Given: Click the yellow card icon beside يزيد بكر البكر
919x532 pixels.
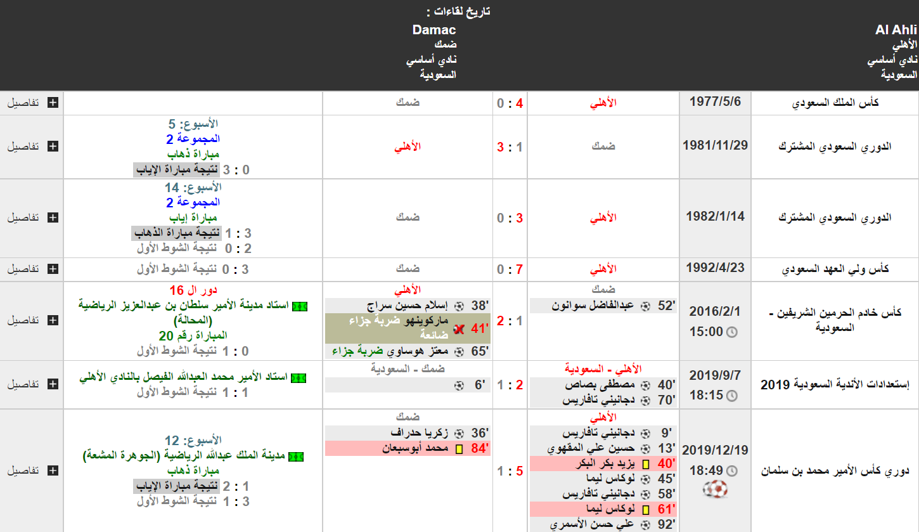Looking at the screenshot, I should point(645,464).
